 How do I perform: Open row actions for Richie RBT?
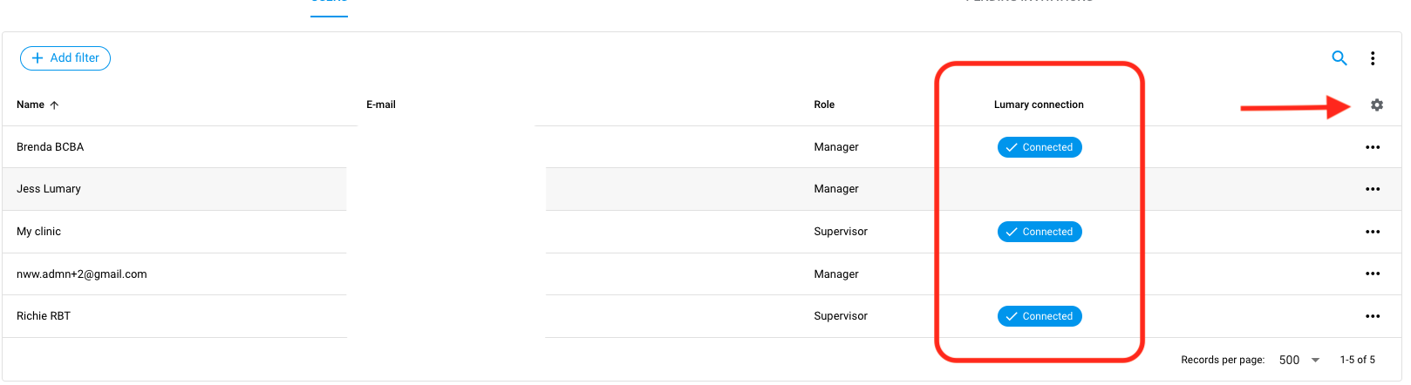(x=1373, y=316)
